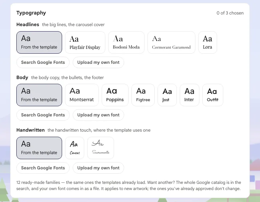The image size is (260, 202).
Task: Click 'the body copy, the bullets, the footer' text
Action: tap(68, 78)
